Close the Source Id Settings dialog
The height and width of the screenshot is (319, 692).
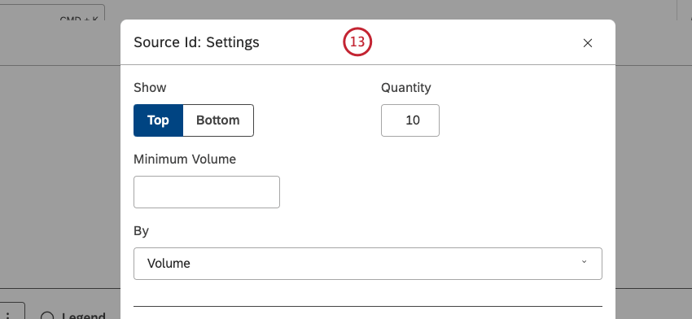coord(588,43)
